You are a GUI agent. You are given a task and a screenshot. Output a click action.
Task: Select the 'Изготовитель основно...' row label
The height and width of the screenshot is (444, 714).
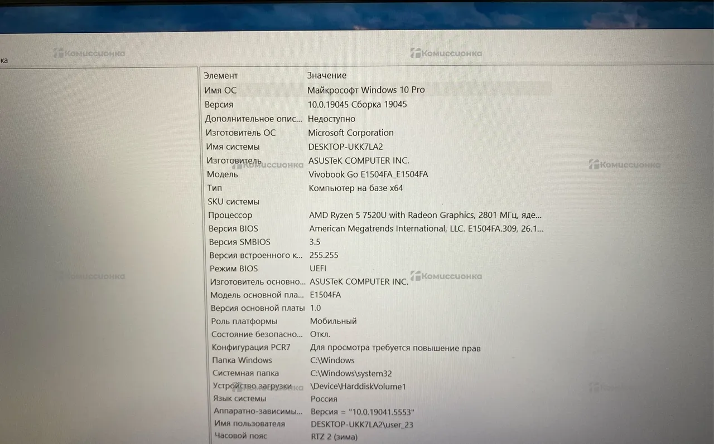[x=257, y=281]
